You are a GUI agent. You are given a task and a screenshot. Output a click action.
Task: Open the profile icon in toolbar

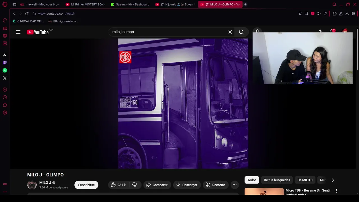(x=341, y=13)
